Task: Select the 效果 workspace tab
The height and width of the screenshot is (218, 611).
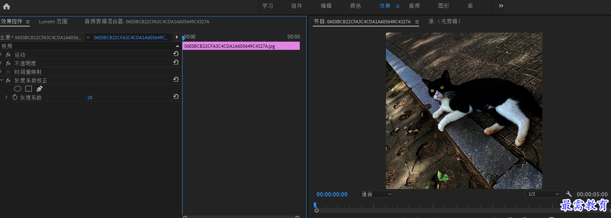Action: pos(385,6)
